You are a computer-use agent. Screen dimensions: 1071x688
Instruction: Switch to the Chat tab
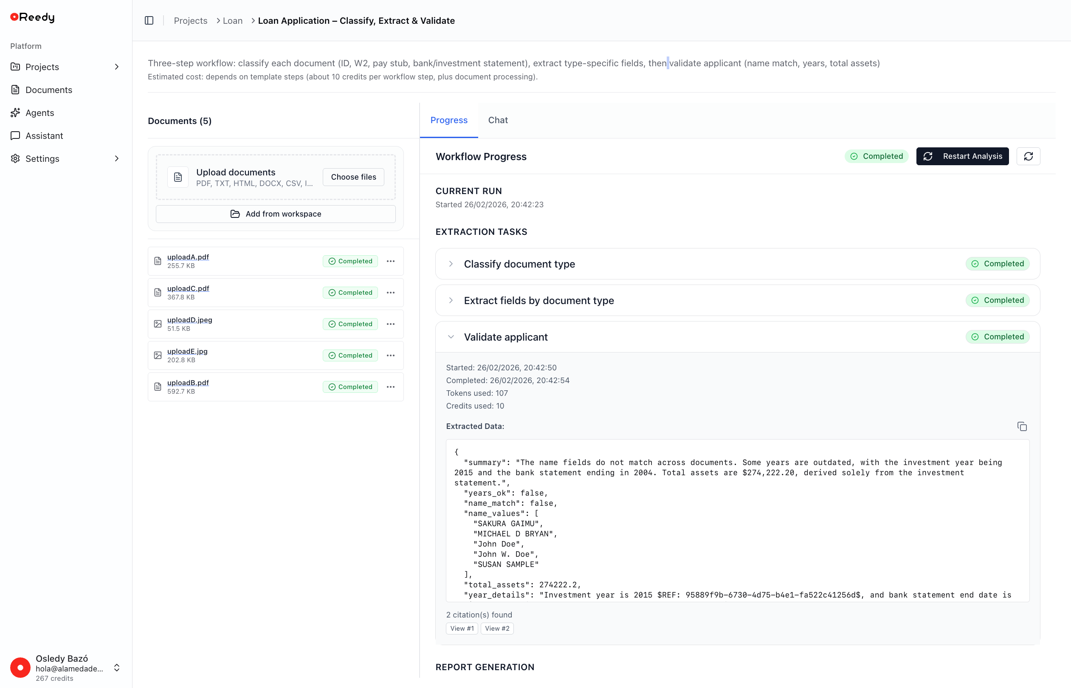coord(498,120)
